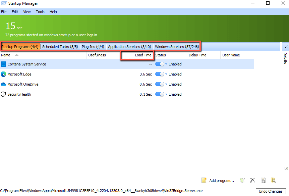
Task: Show SecurityHealth status dropdown options
Action: tap(166, 94)
